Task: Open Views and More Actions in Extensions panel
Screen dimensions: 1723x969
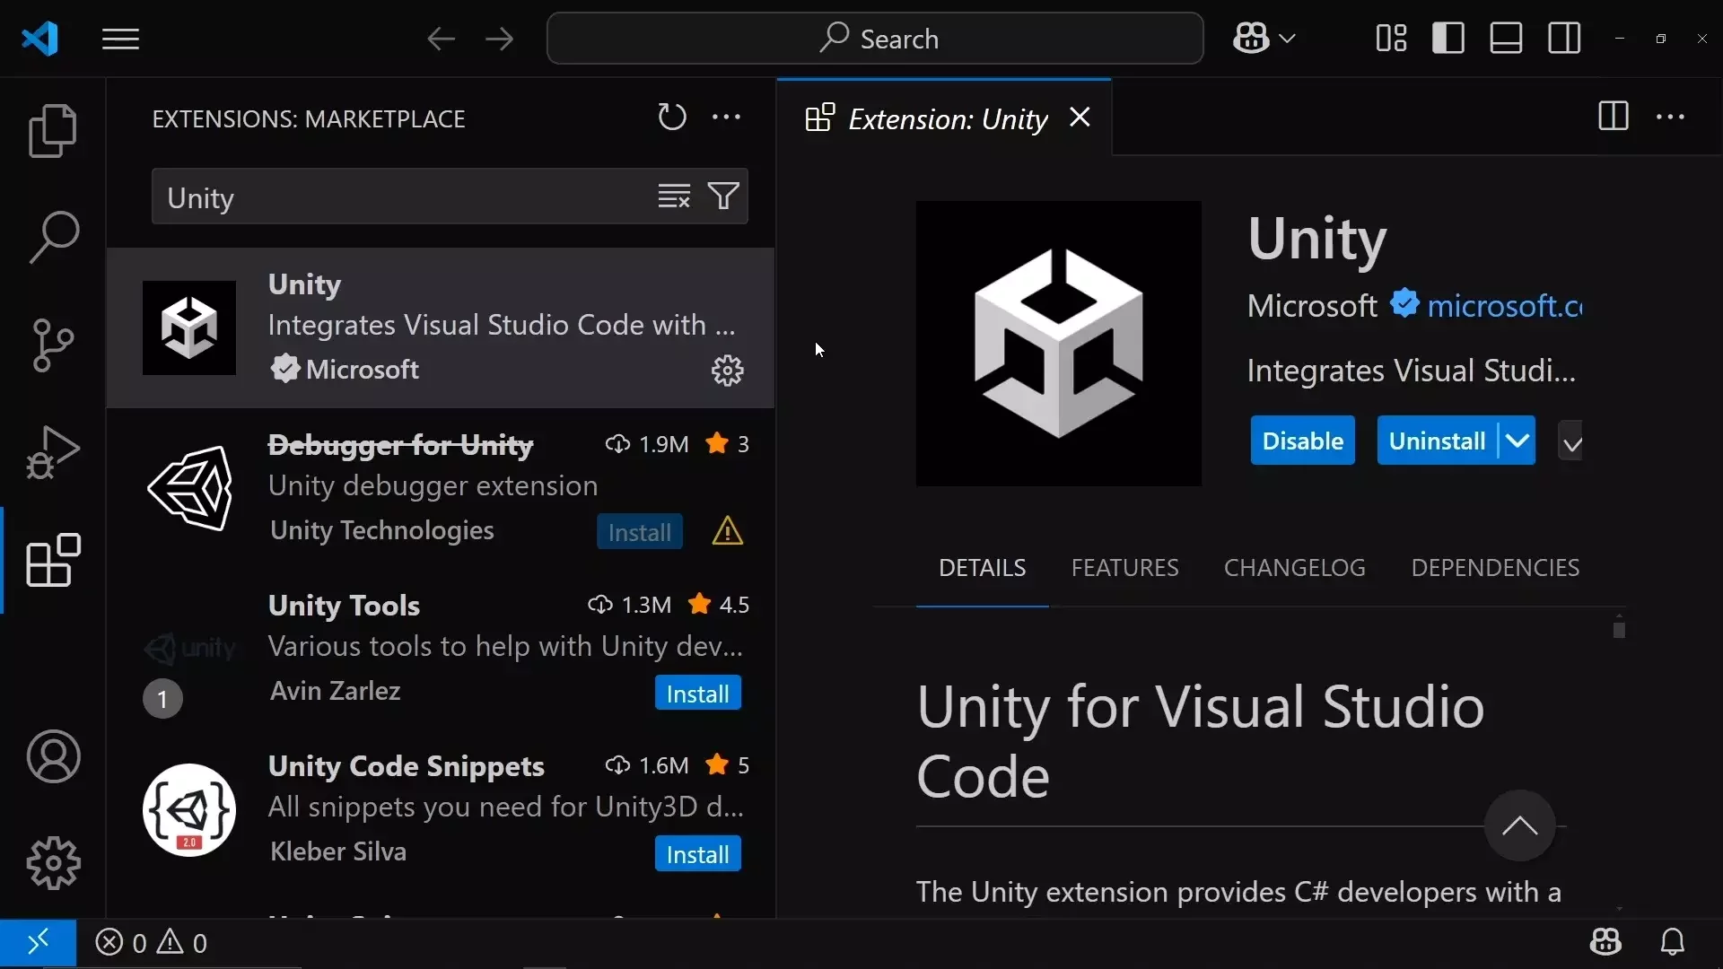Action: (726, 117)
